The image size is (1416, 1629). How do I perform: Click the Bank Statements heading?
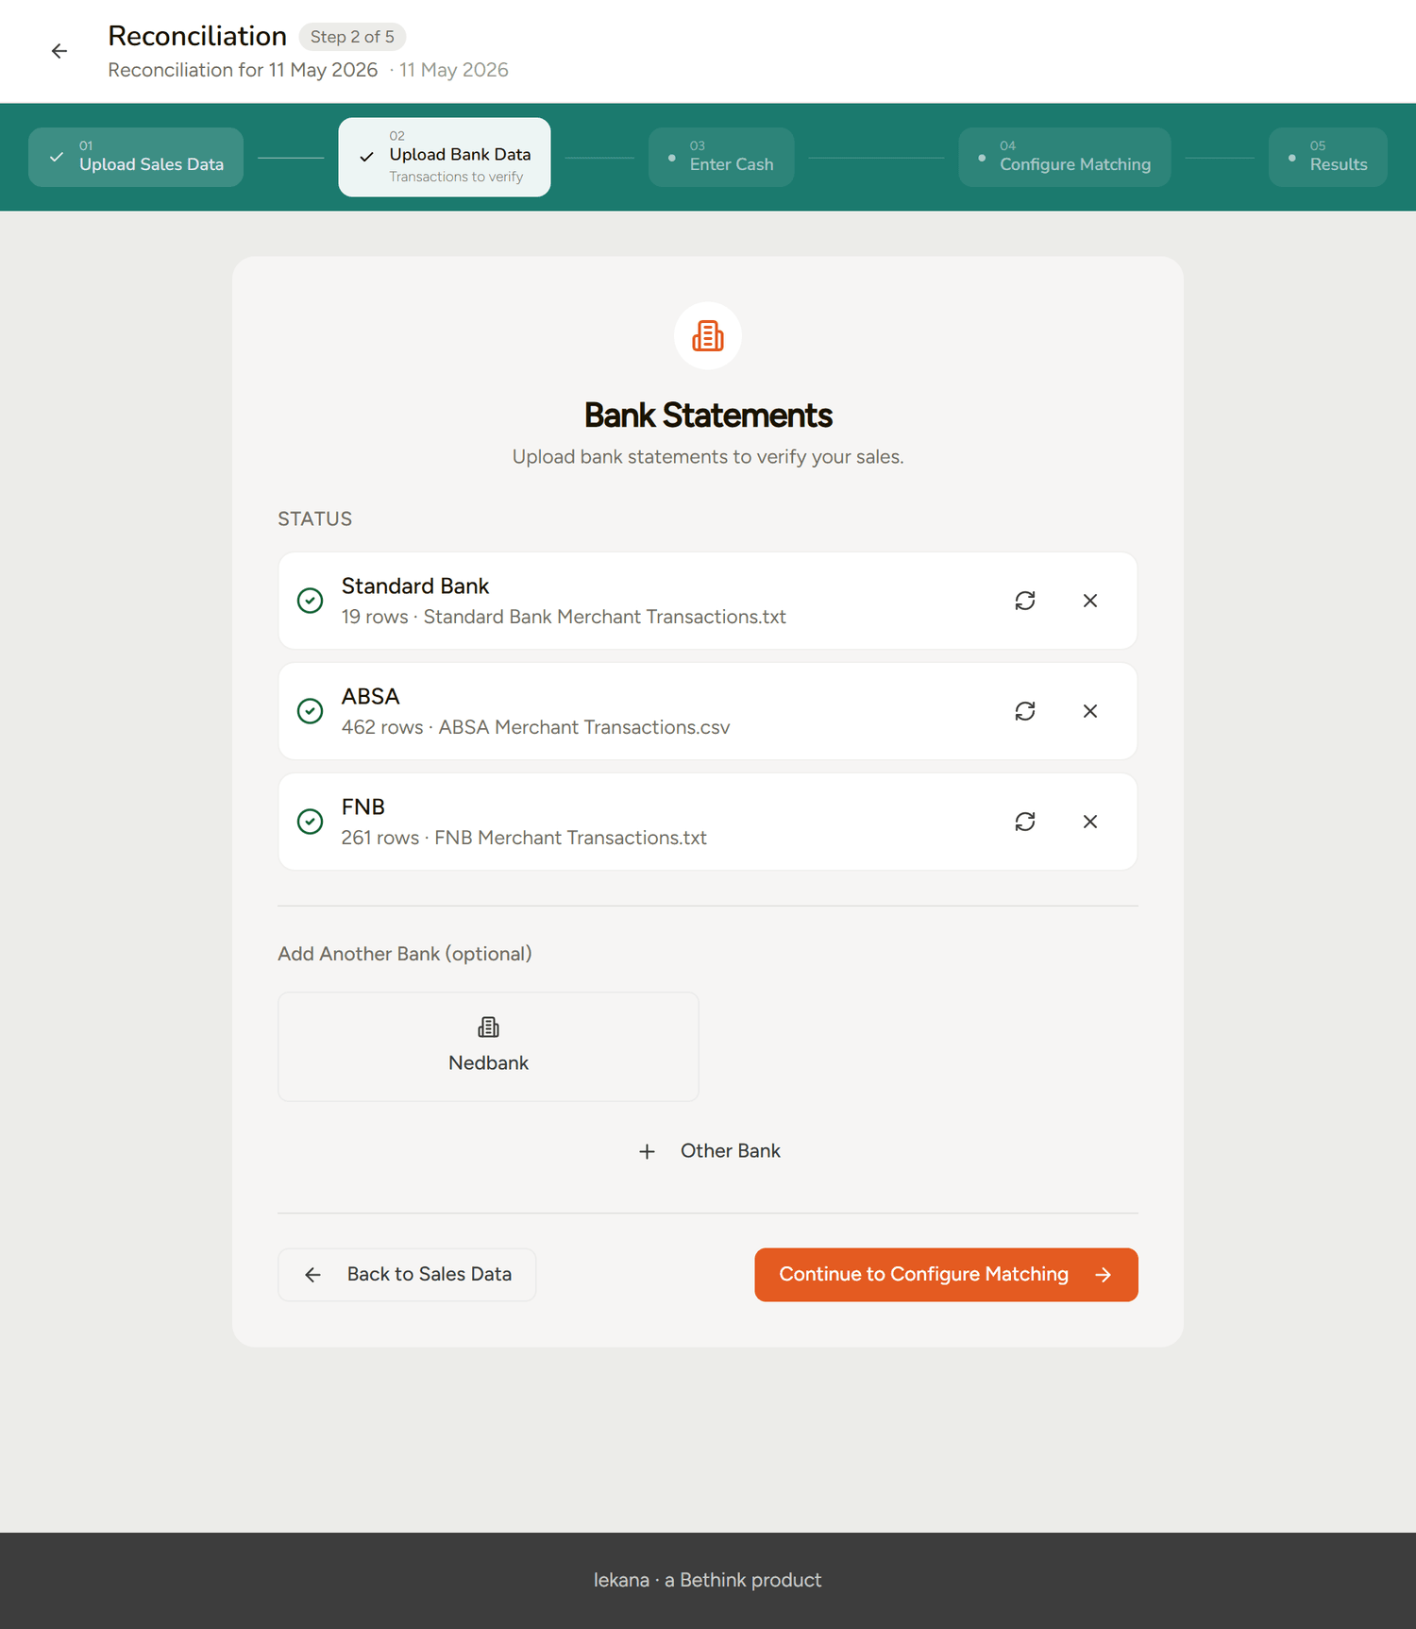pyautogui.click(x=708, y=416)
